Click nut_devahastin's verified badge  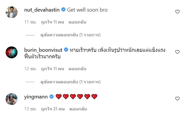(63, 10)
